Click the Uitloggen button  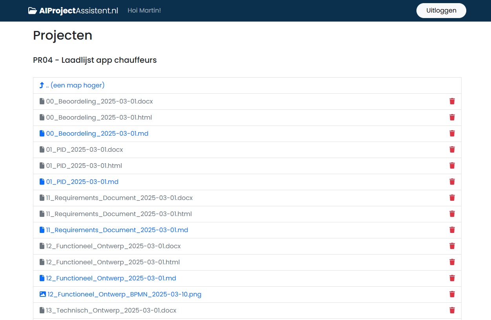pos(441,11)
